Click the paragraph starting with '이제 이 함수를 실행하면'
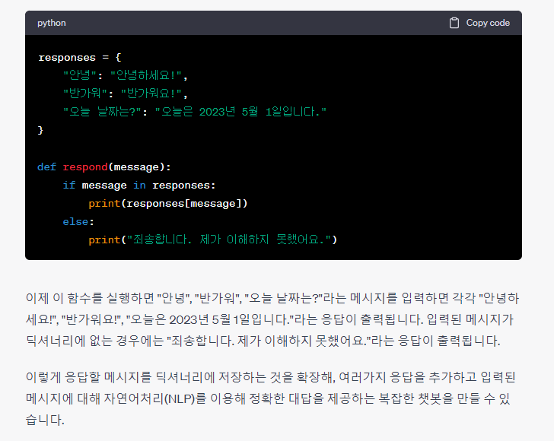The width and height of the screenshot is (554, 441). point(272,319)
